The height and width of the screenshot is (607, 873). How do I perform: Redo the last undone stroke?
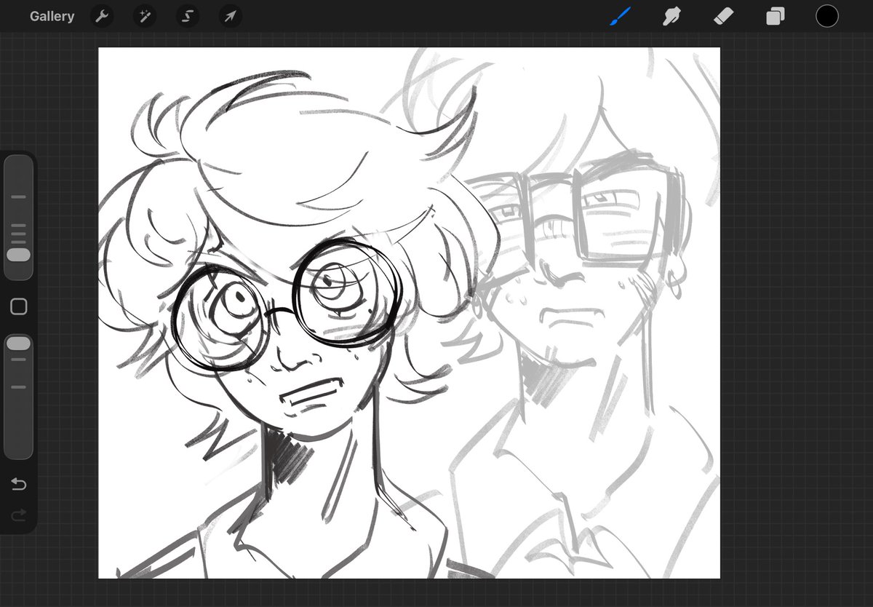(x=19, y=515)
